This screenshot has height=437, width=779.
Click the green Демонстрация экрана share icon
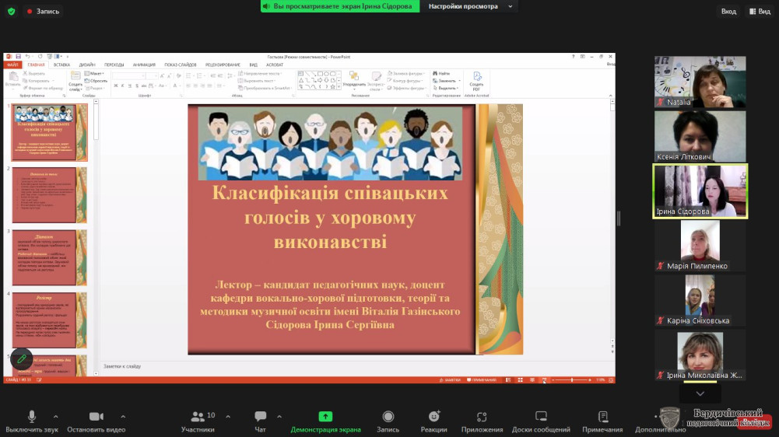coord(325,417)
